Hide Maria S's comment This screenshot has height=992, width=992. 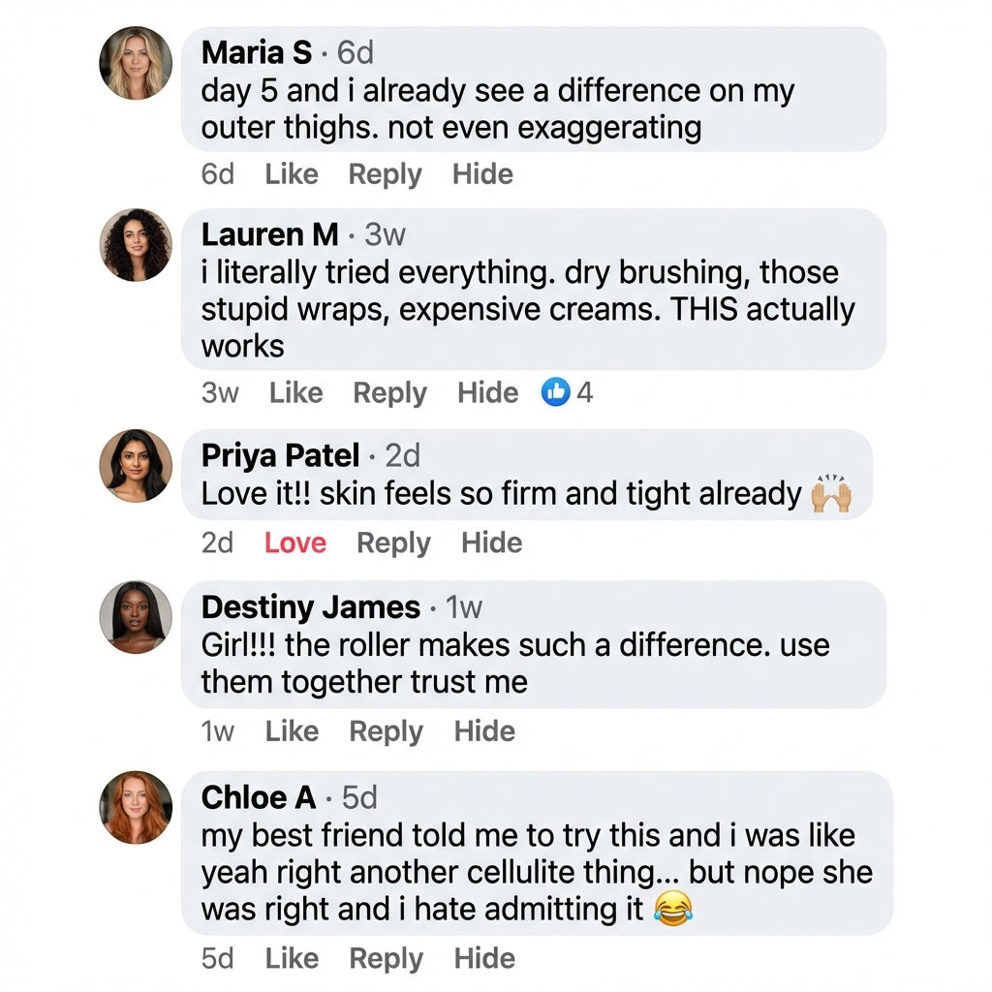(x=482, y=174)
